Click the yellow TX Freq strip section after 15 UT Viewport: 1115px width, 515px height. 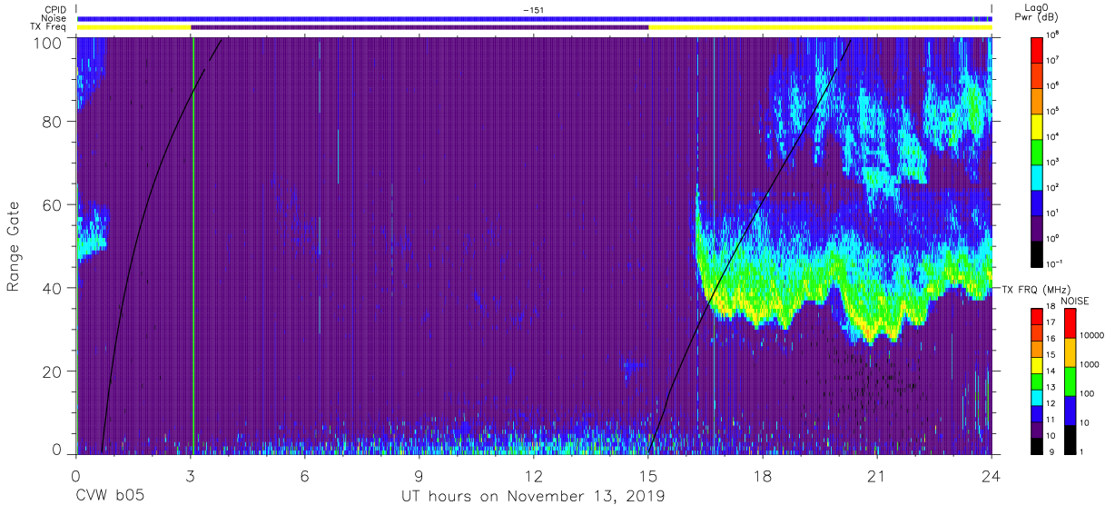point(820,27)
